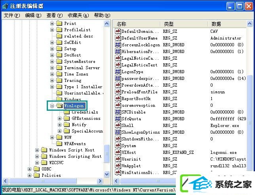Click the UIHost value icon
This screenshot has height=195, width=255.
[x=118, y=152]
